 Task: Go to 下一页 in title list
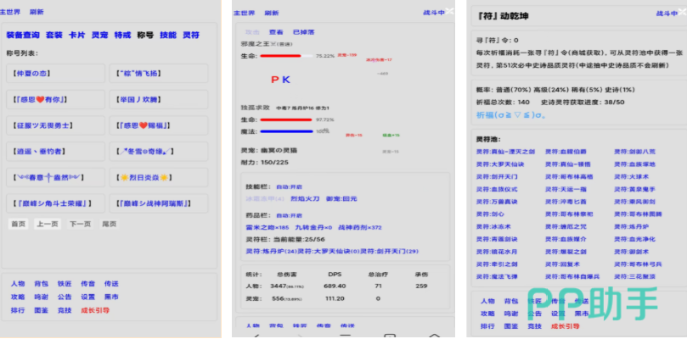80,224
